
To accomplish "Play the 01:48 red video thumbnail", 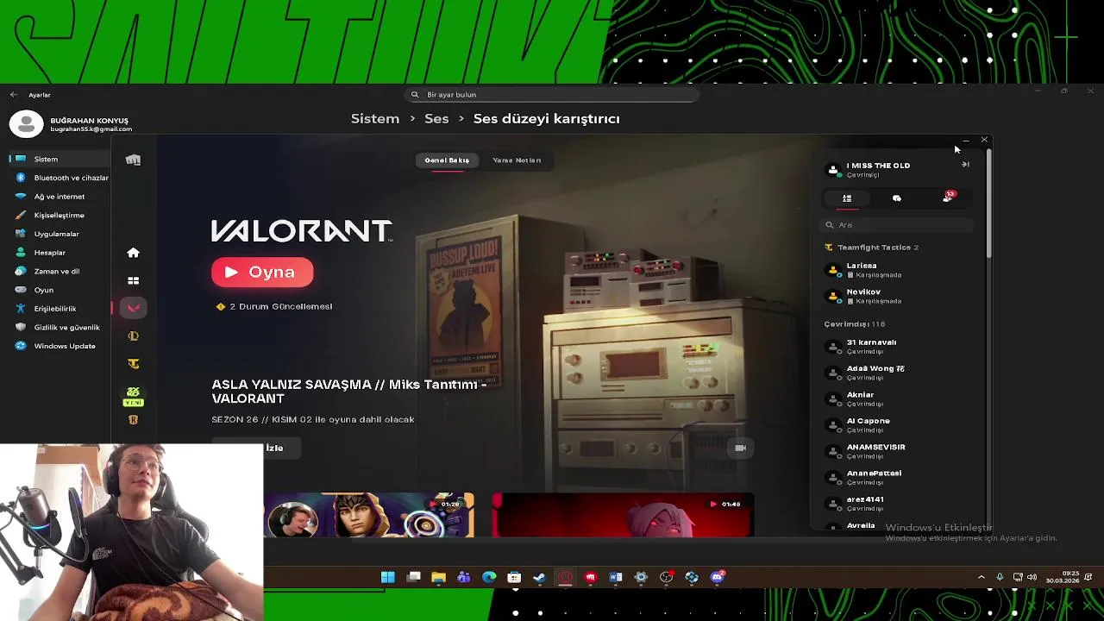I will 623,515.
